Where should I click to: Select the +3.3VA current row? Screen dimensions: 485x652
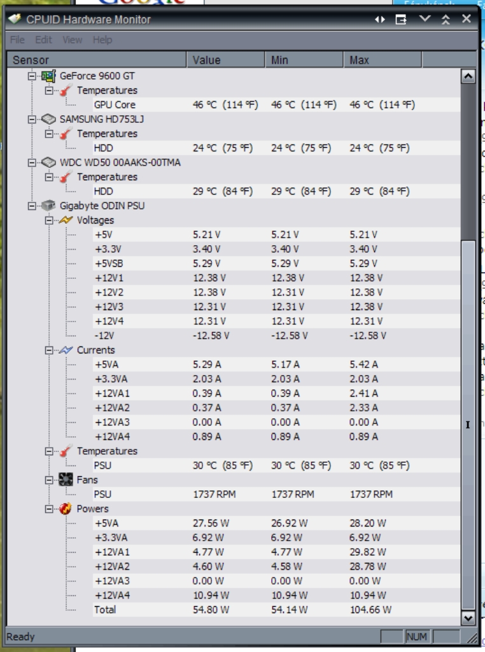(276, 379)
